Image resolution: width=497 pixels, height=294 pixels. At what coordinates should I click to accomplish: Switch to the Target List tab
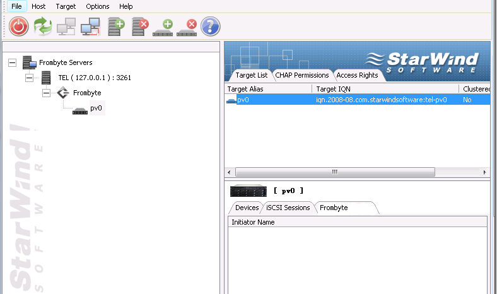pyautogui.click(x=252, y=75)
